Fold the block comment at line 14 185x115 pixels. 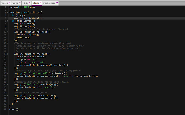[x=7, y=43]
